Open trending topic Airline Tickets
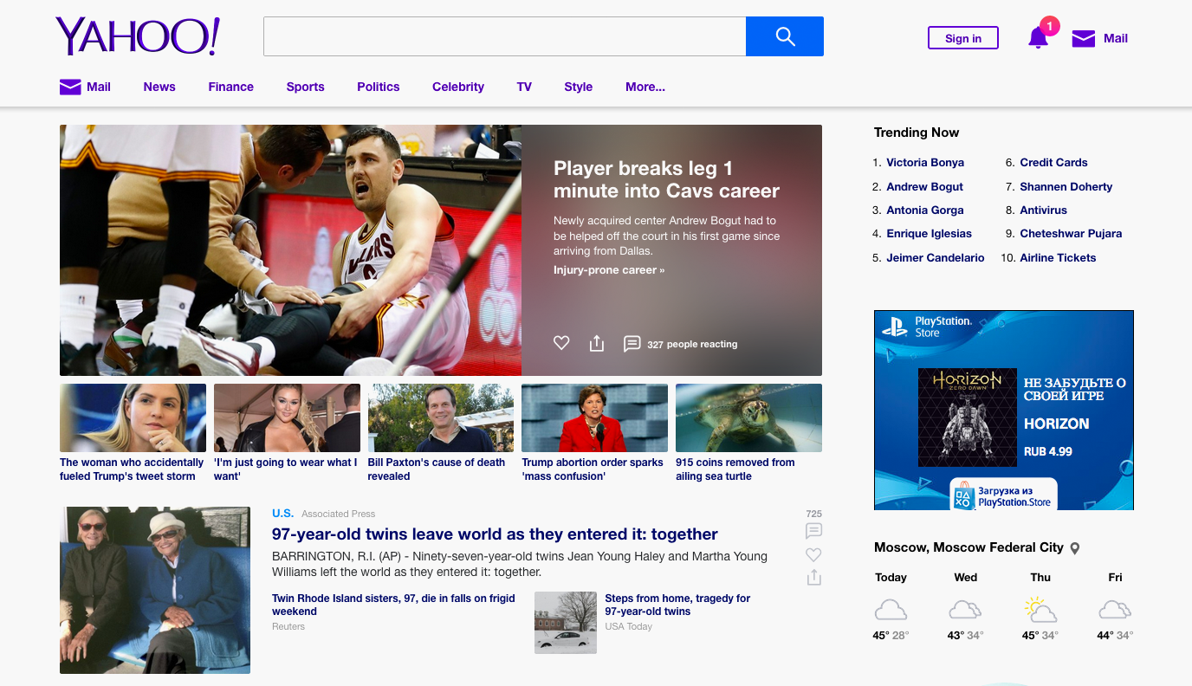 [1058, 257]
